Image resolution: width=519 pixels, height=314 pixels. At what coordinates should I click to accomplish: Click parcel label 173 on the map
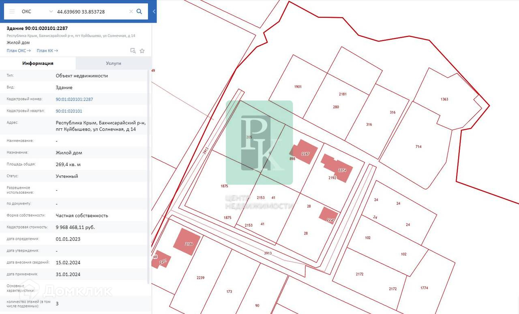[229, 292]
